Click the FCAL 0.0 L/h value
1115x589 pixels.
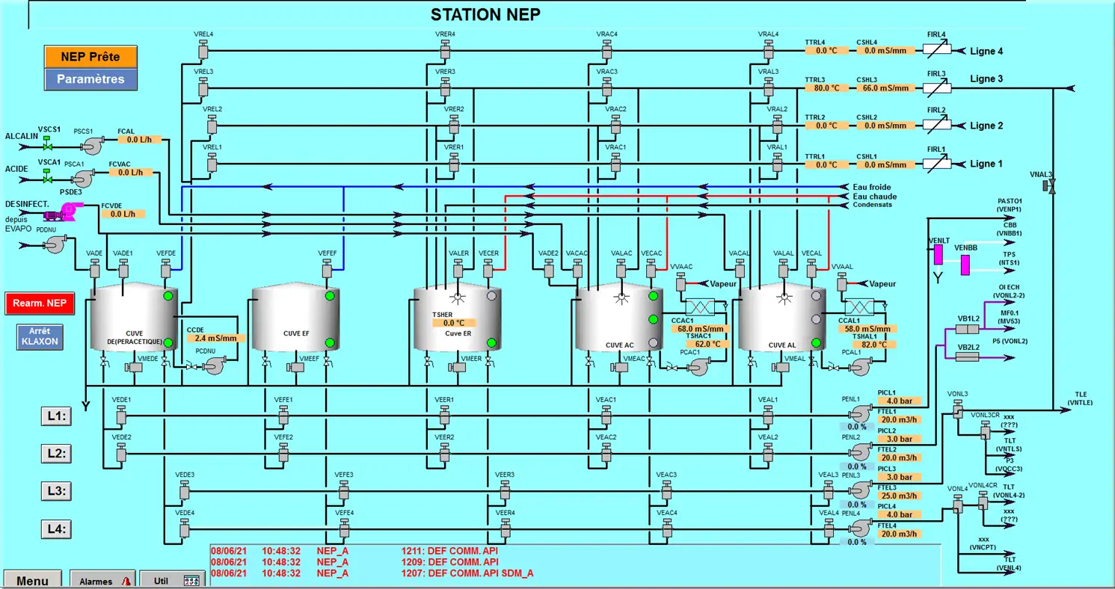(x=139, y=140)
